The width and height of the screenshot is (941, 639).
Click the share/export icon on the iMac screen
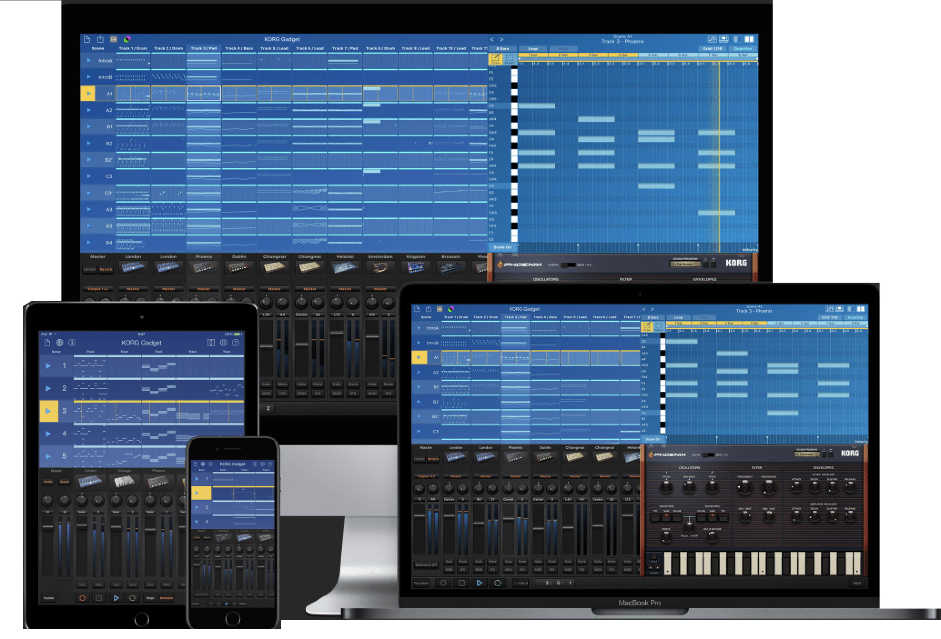(101, 40)
